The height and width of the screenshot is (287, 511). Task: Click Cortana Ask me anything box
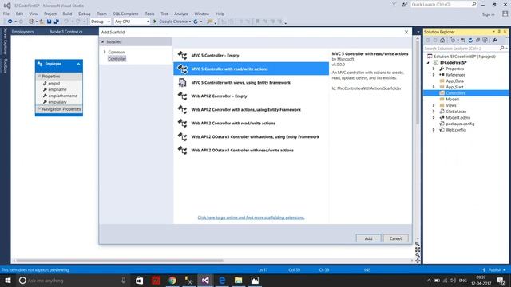click(73, 280)
